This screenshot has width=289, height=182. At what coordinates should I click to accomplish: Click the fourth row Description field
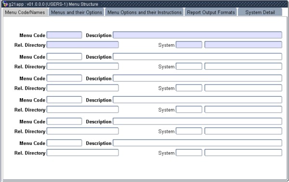[x=197, y=100]
